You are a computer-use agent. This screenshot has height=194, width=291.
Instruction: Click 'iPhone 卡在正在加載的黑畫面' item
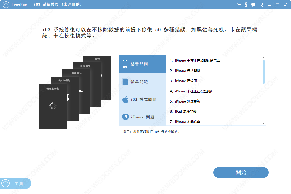pyautogui.click(x=195, y=60)
